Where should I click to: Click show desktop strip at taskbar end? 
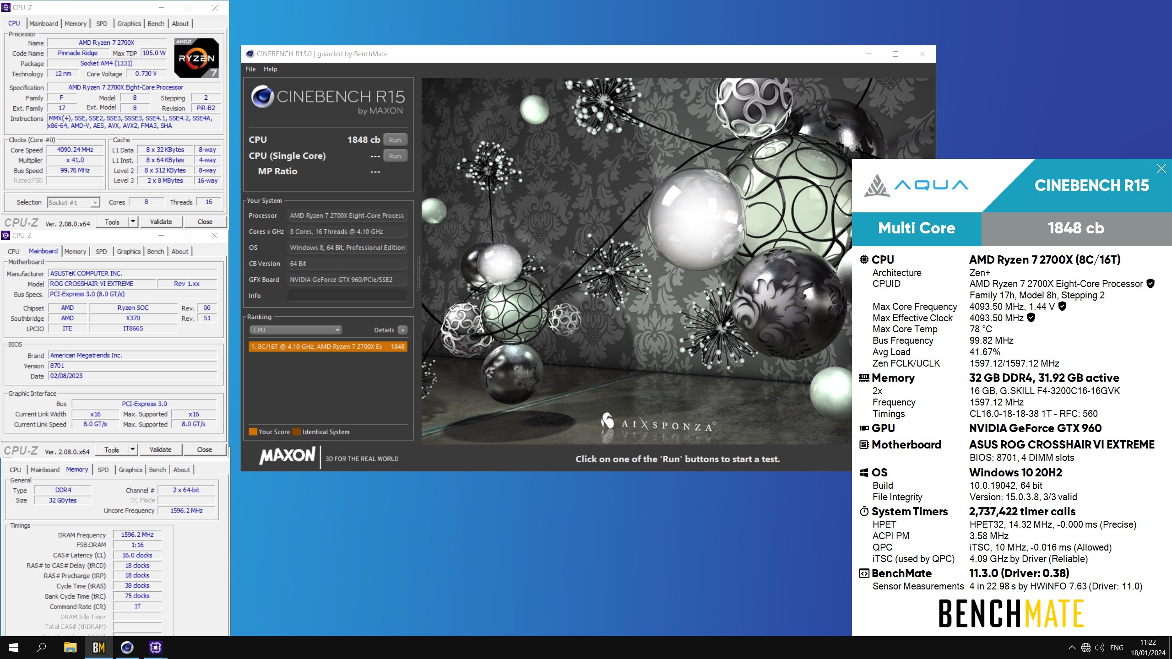coord(1170,648)
